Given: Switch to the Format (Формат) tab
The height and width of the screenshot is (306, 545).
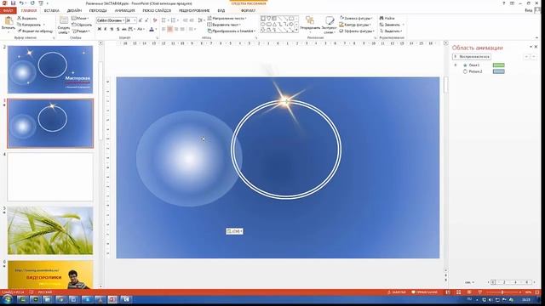Looking at the screenshot, I should (x=248, y=10).
